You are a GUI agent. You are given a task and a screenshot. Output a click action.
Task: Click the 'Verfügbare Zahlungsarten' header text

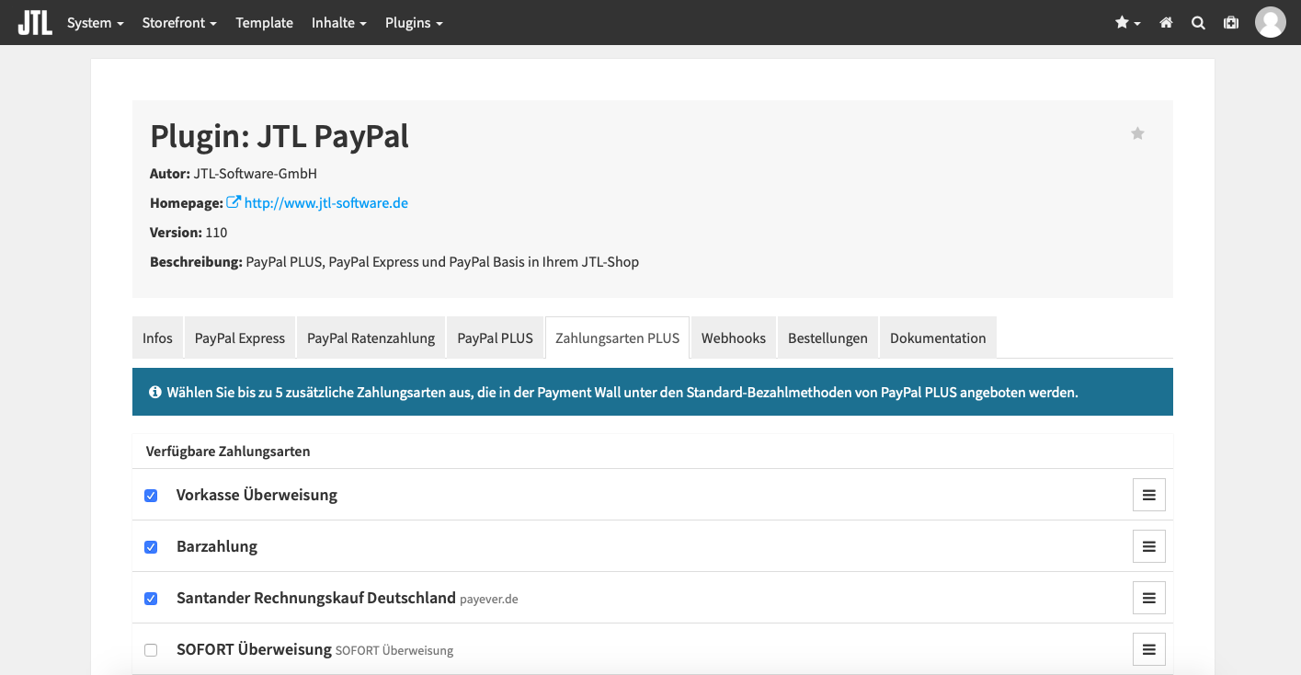(x=228, y=452)
